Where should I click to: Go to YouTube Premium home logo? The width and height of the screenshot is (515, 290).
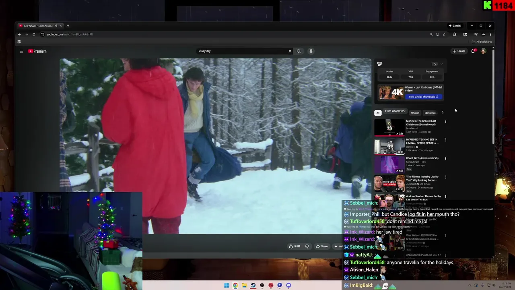pyautogui.click(x=37, y=51)
